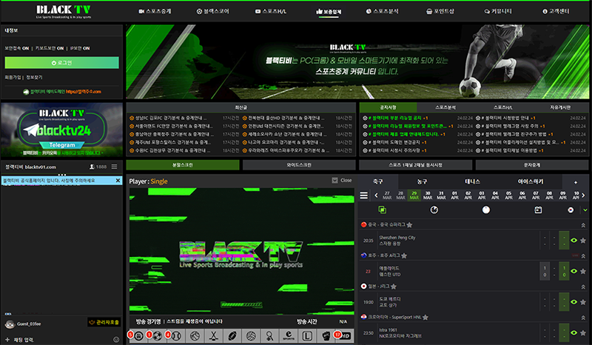This screenshot has height=345, width=592.
Task: Click the green overlapping squares icon
Action: 382,210
